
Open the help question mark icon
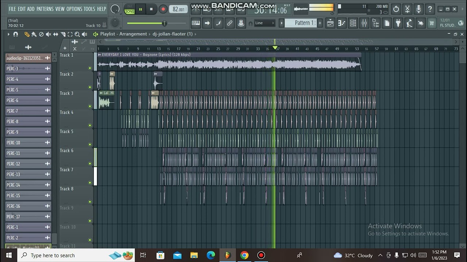[x=430, y=9]
